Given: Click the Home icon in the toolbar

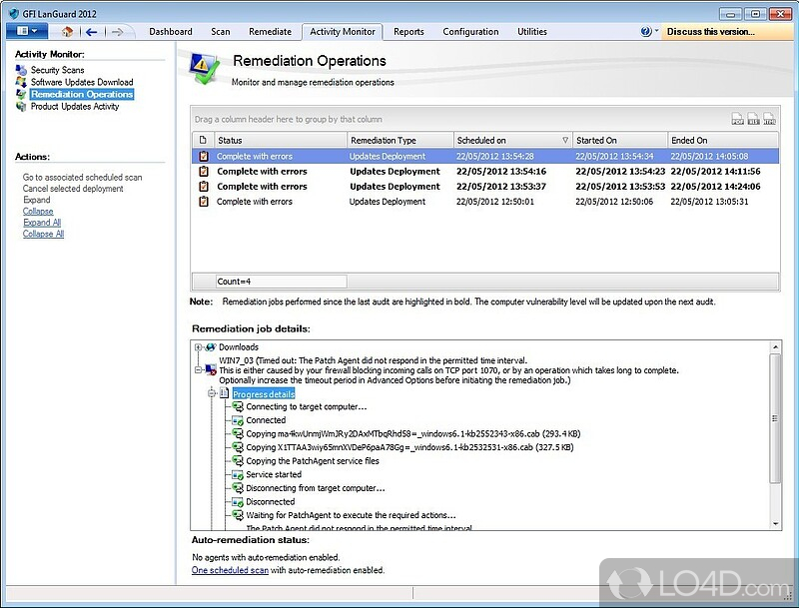Looking at the screenshot, I should pyautogui.click(x=67, y=32).
